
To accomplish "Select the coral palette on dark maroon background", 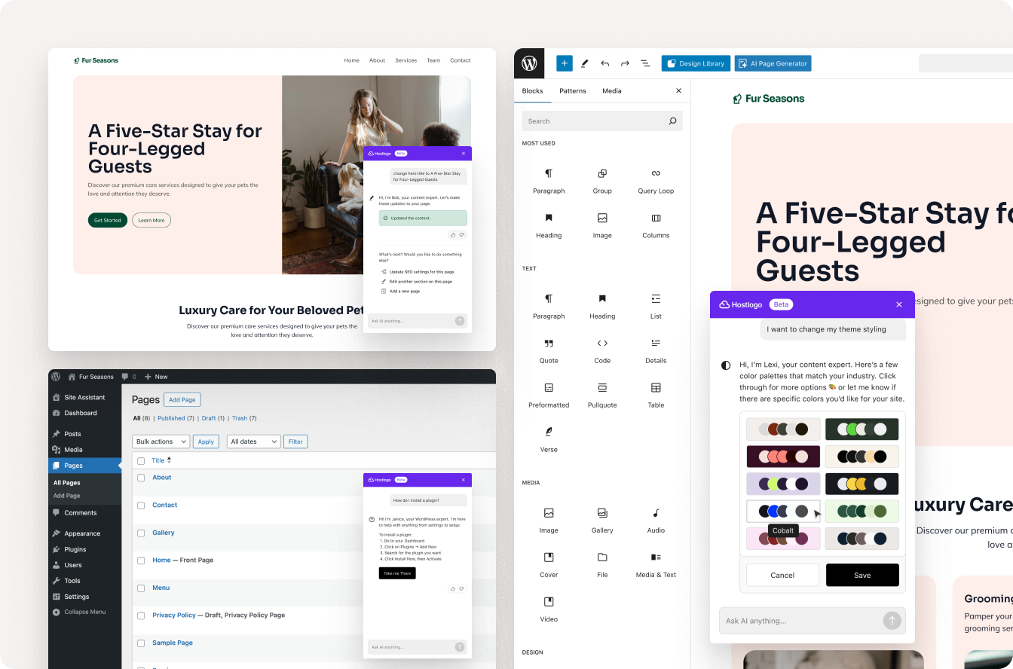I will 783,457.
